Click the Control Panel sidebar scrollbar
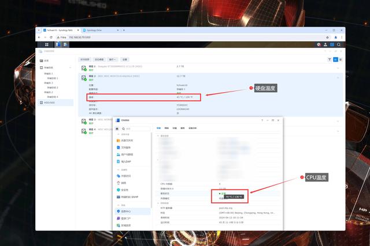The width and height of the screenshot is (370, 246). 151,169
